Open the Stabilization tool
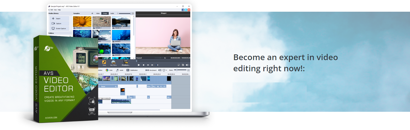Image resolution: width=410 pixels, height=130 pixels. [x=132, y=70]
